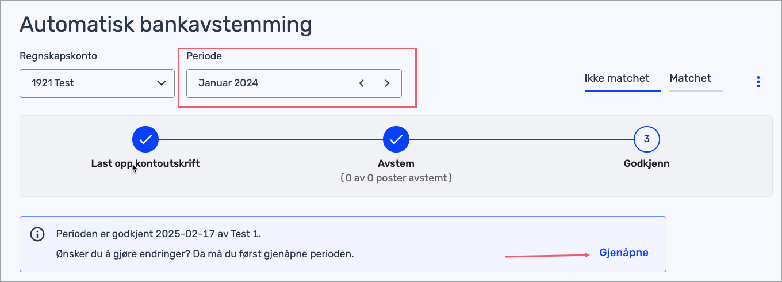Screen dimensions: 782x282
Task: Click the Automatisk bankavstemming heading
Action: tap(166, 25)
